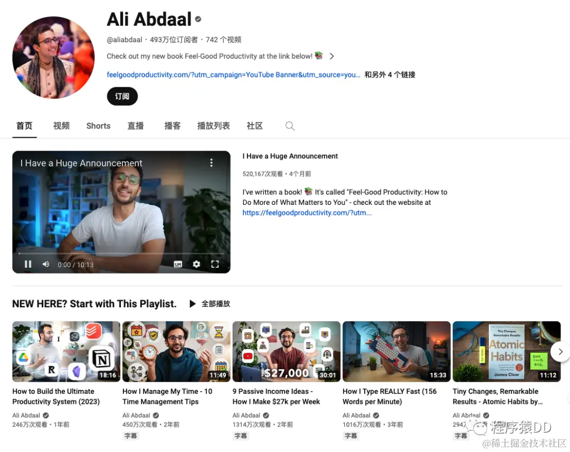Open '9 Passive Income Ideas' video title
Viewport: 570px width, 452px height.
(276, 397)
